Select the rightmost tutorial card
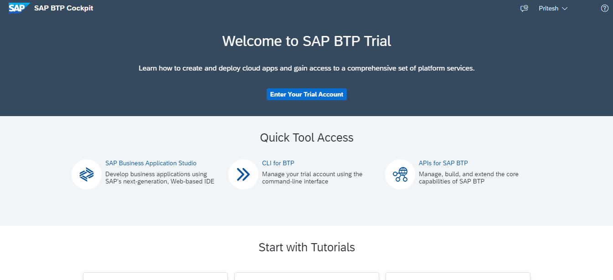Viewport: 613px width, 280px height. click(x=458, y=276)
